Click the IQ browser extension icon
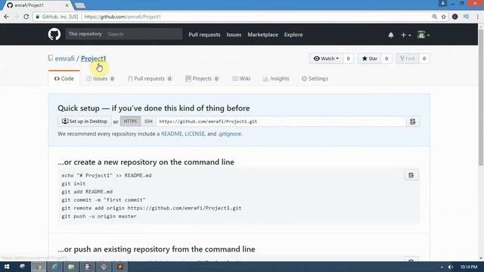The image size is (484, 272). pyautogui.click(x=466, y=17)
